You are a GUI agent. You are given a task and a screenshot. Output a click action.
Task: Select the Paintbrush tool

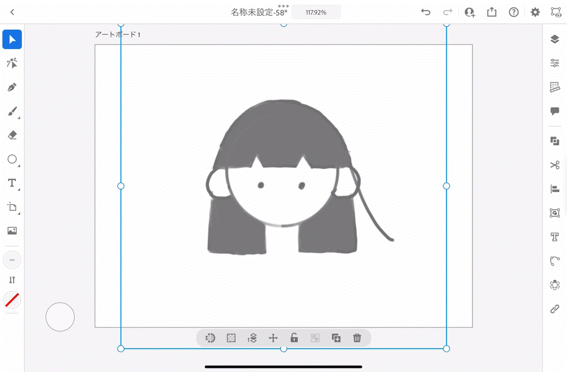coord(12,112)
